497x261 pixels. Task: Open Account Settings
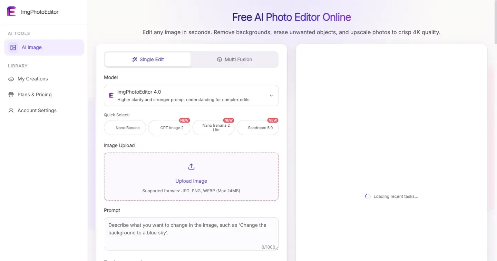click(44, 110)
